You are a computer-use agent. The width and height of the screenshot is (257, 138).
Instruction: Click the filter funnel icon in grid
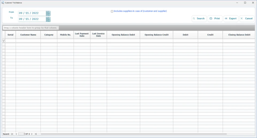coord(3,41)
